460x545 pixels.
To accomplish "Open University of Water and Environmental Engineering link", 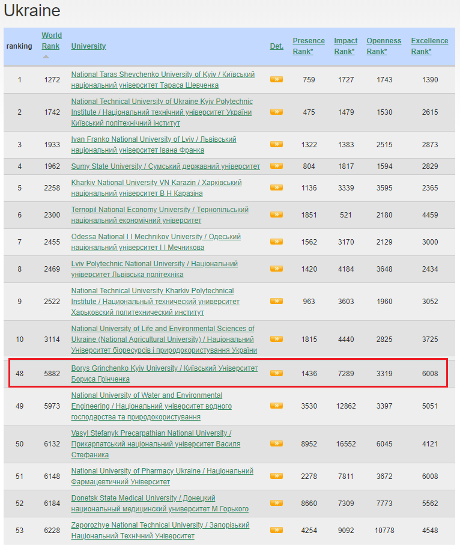I will point(151,406).
